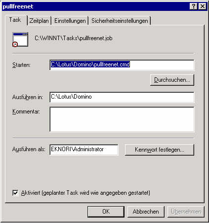Click into the Ausführen in field
The width and height of the screenshot is (209, 223).
click(x=122, y=97)
